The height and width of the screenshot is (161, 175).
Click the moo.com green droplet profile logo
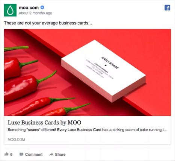[x=10, y=10]
